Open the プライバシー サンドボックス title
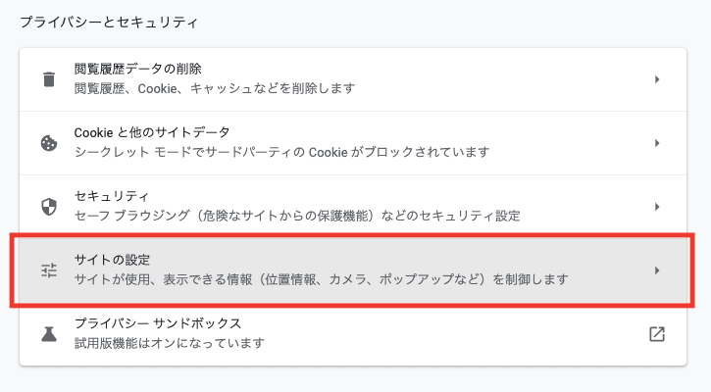 click(x=158, y=323)
